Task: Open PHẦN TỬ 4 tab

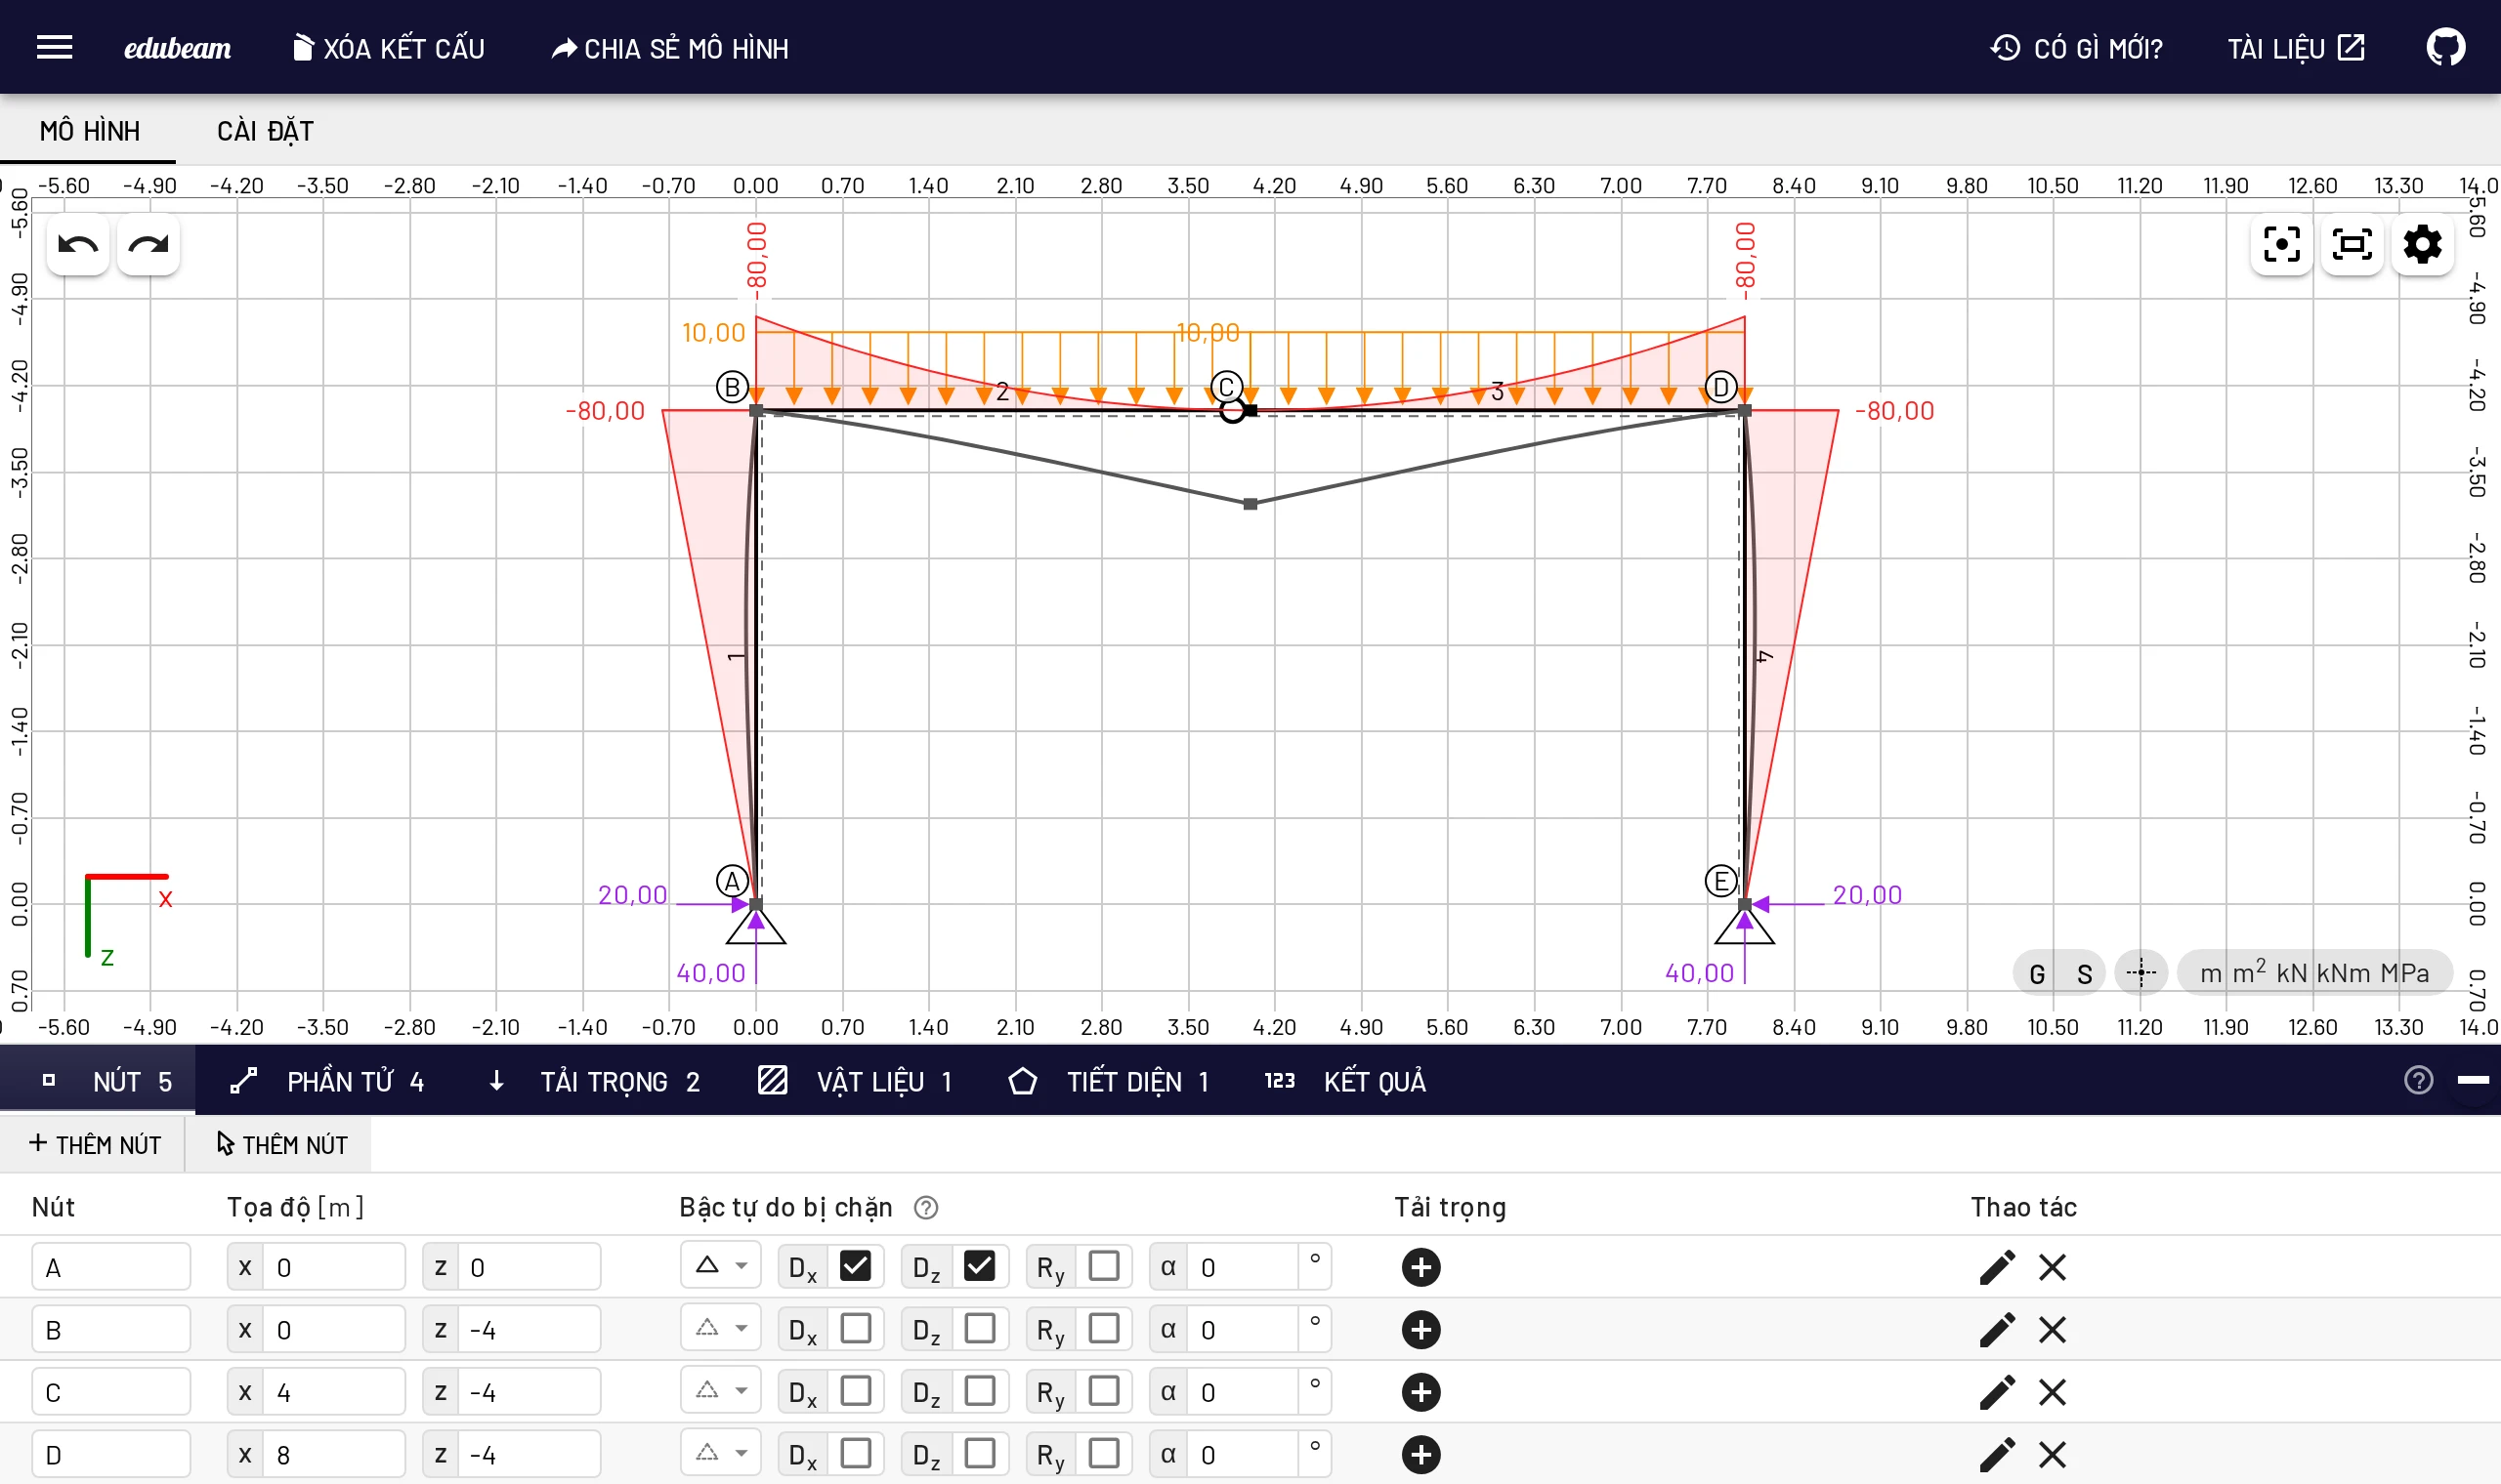Action: 327,1081
